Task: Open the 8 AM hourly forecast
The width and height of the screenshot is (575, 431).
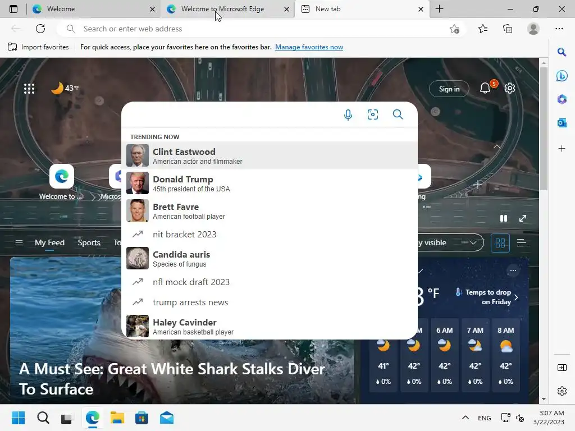Action: tap(506, 355)
